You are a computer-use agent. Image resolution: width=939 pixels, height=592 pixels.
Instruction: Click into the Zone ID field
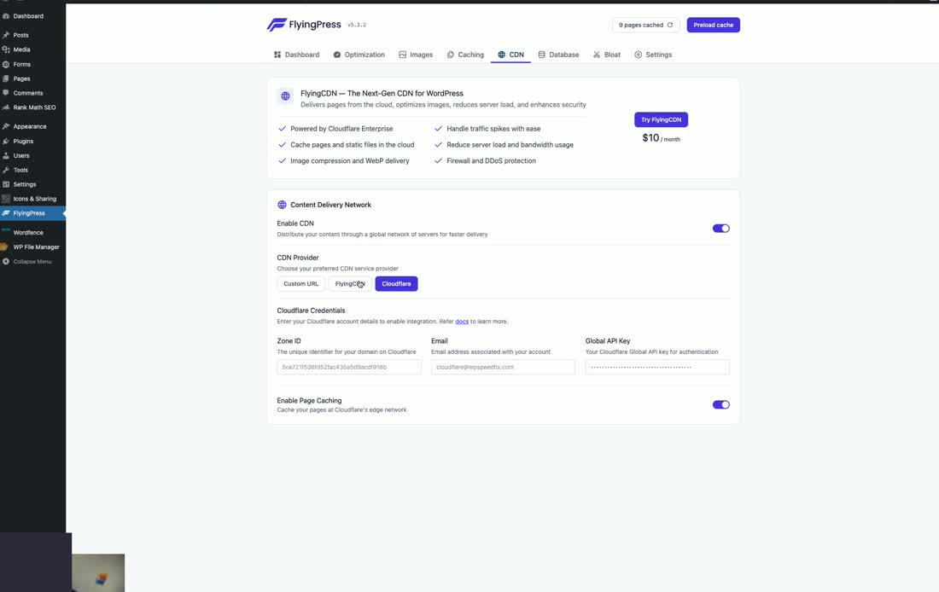pos(349,367)
